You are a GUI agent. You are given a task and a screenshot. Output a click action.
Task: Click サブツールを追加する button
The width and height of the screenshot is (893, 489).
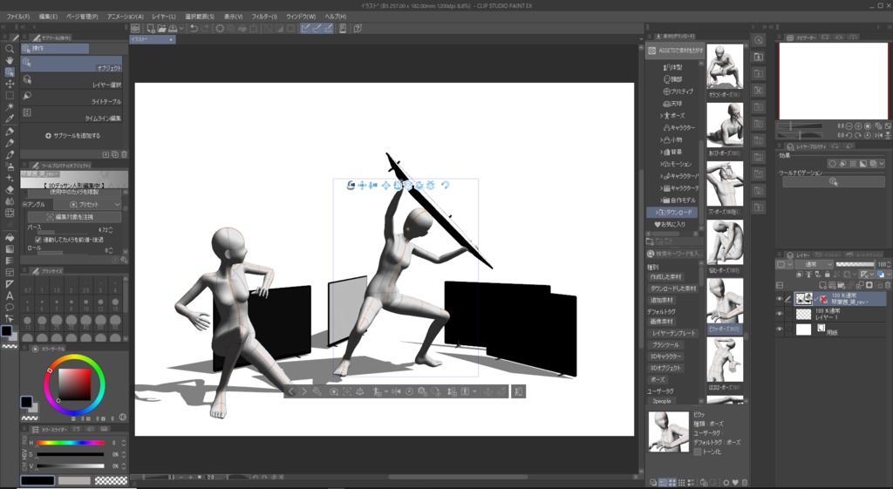[x=73, y=135]
